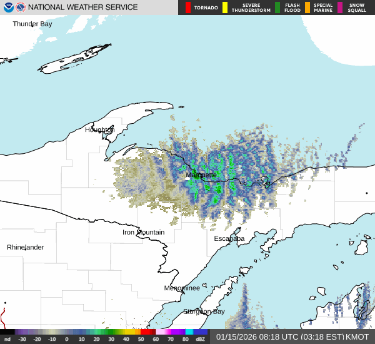Viewport: 375px width, 344px height.
Task: Select the Houghton city label
Action: click(x=100, y=130)
